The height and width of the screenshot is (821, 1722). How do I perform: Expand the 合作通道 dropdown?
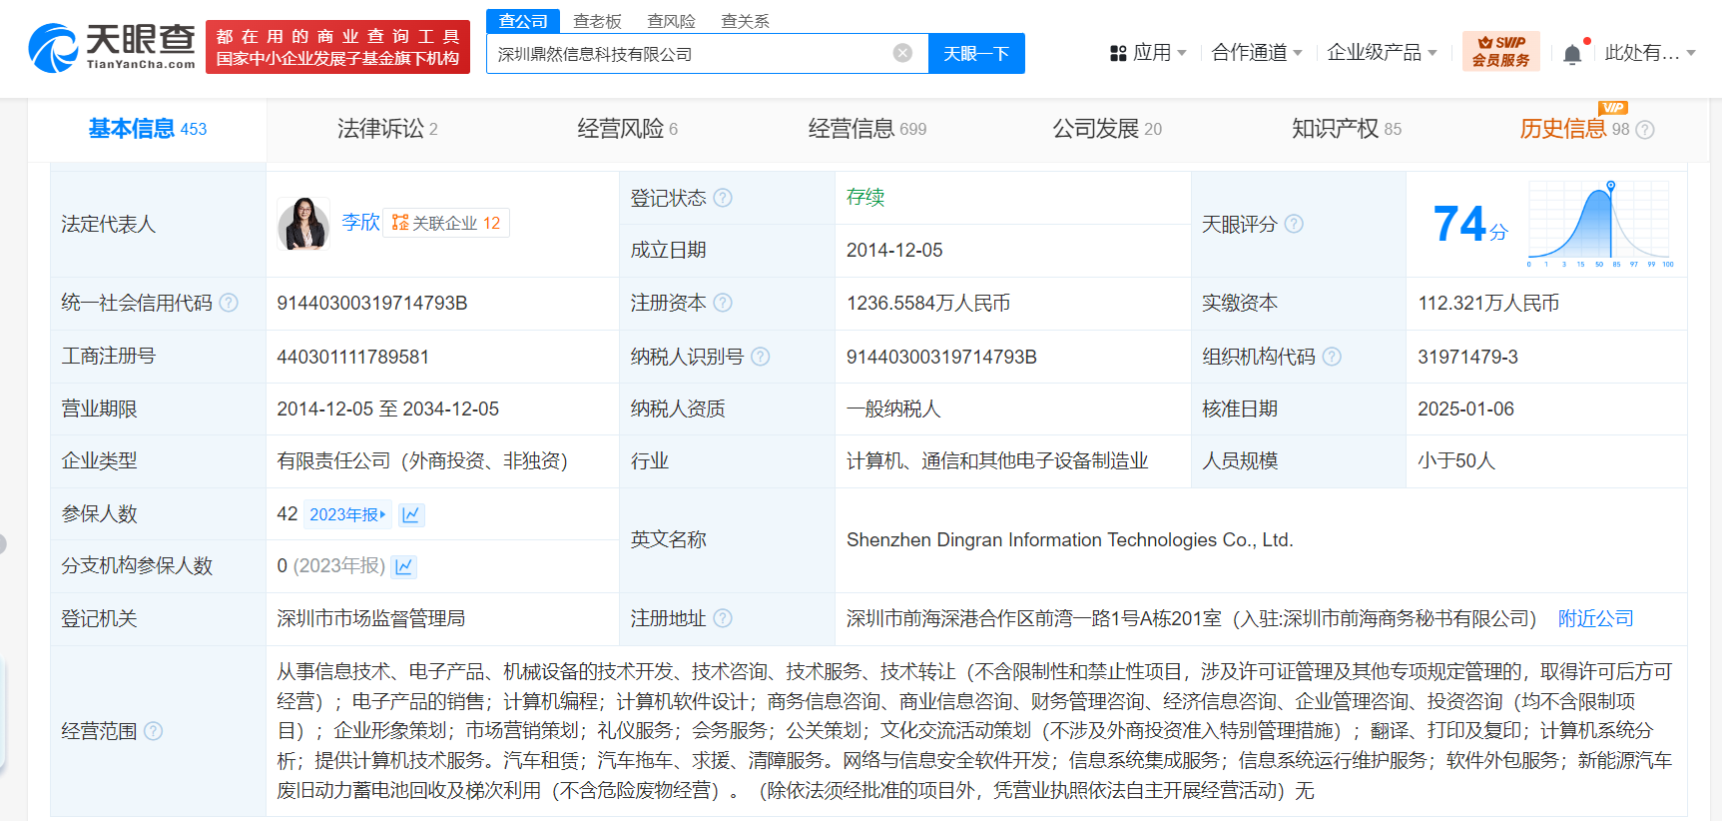[1256, 53]
